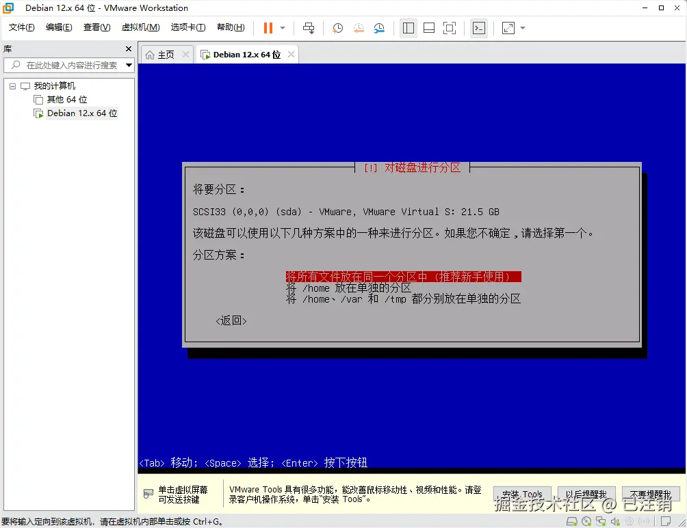Open the 虚拟机(M) menu

pos(140,28)
